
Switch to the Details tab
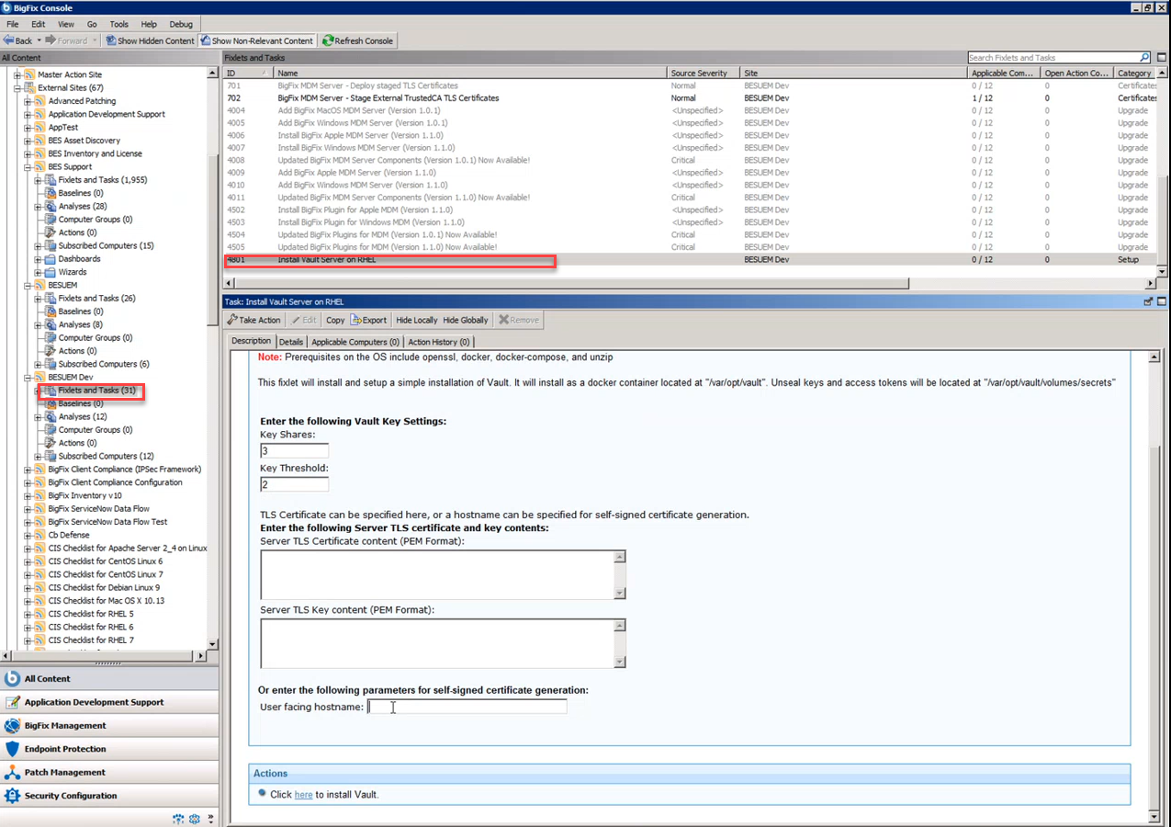point(291,342)
